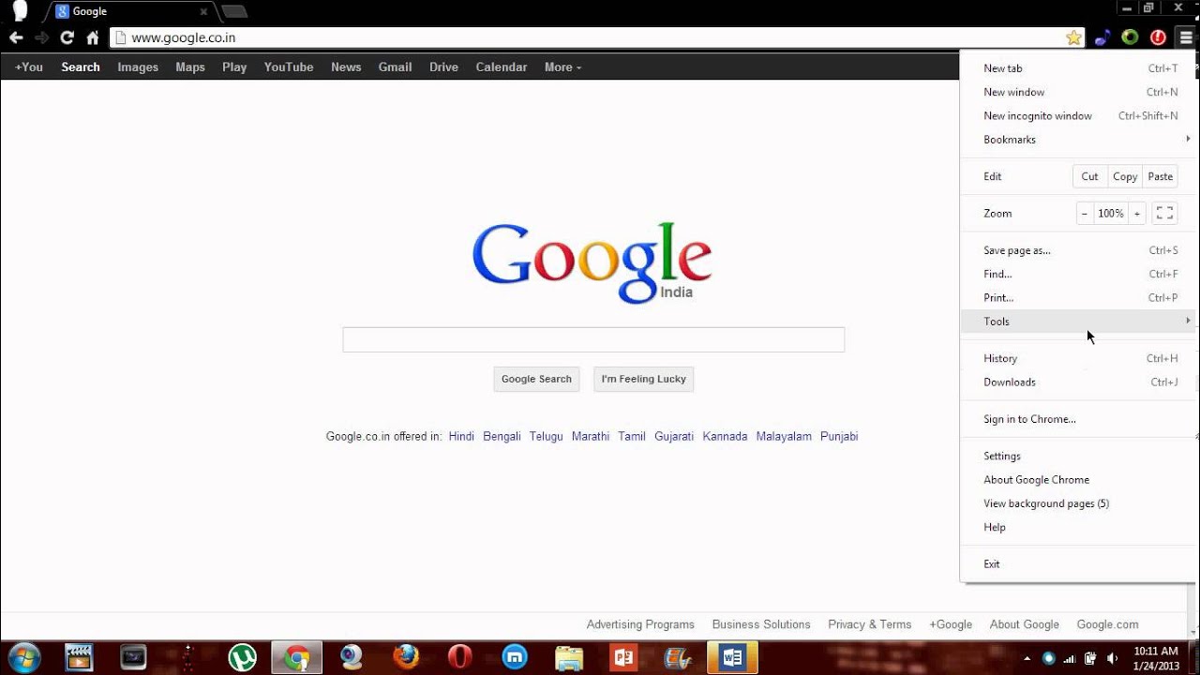The image size is (1200, 675).
Task: Switch Google to the Tamil language link
Action: (x=632, y=436)
